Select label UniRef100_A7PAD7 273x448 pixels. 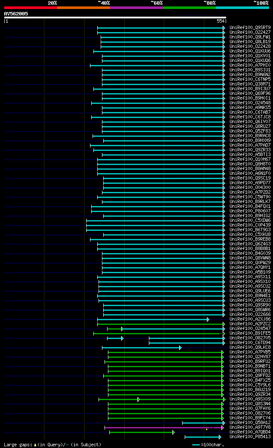click(250, 145)
